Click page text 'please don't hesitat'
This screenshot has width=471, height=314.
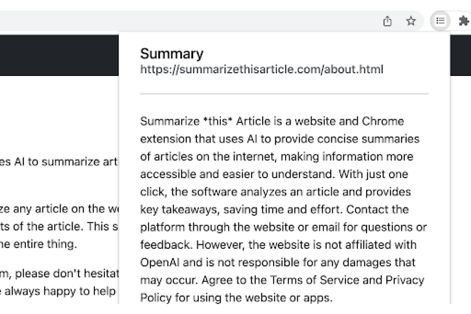pyautogui.click(x=67, y=273)
